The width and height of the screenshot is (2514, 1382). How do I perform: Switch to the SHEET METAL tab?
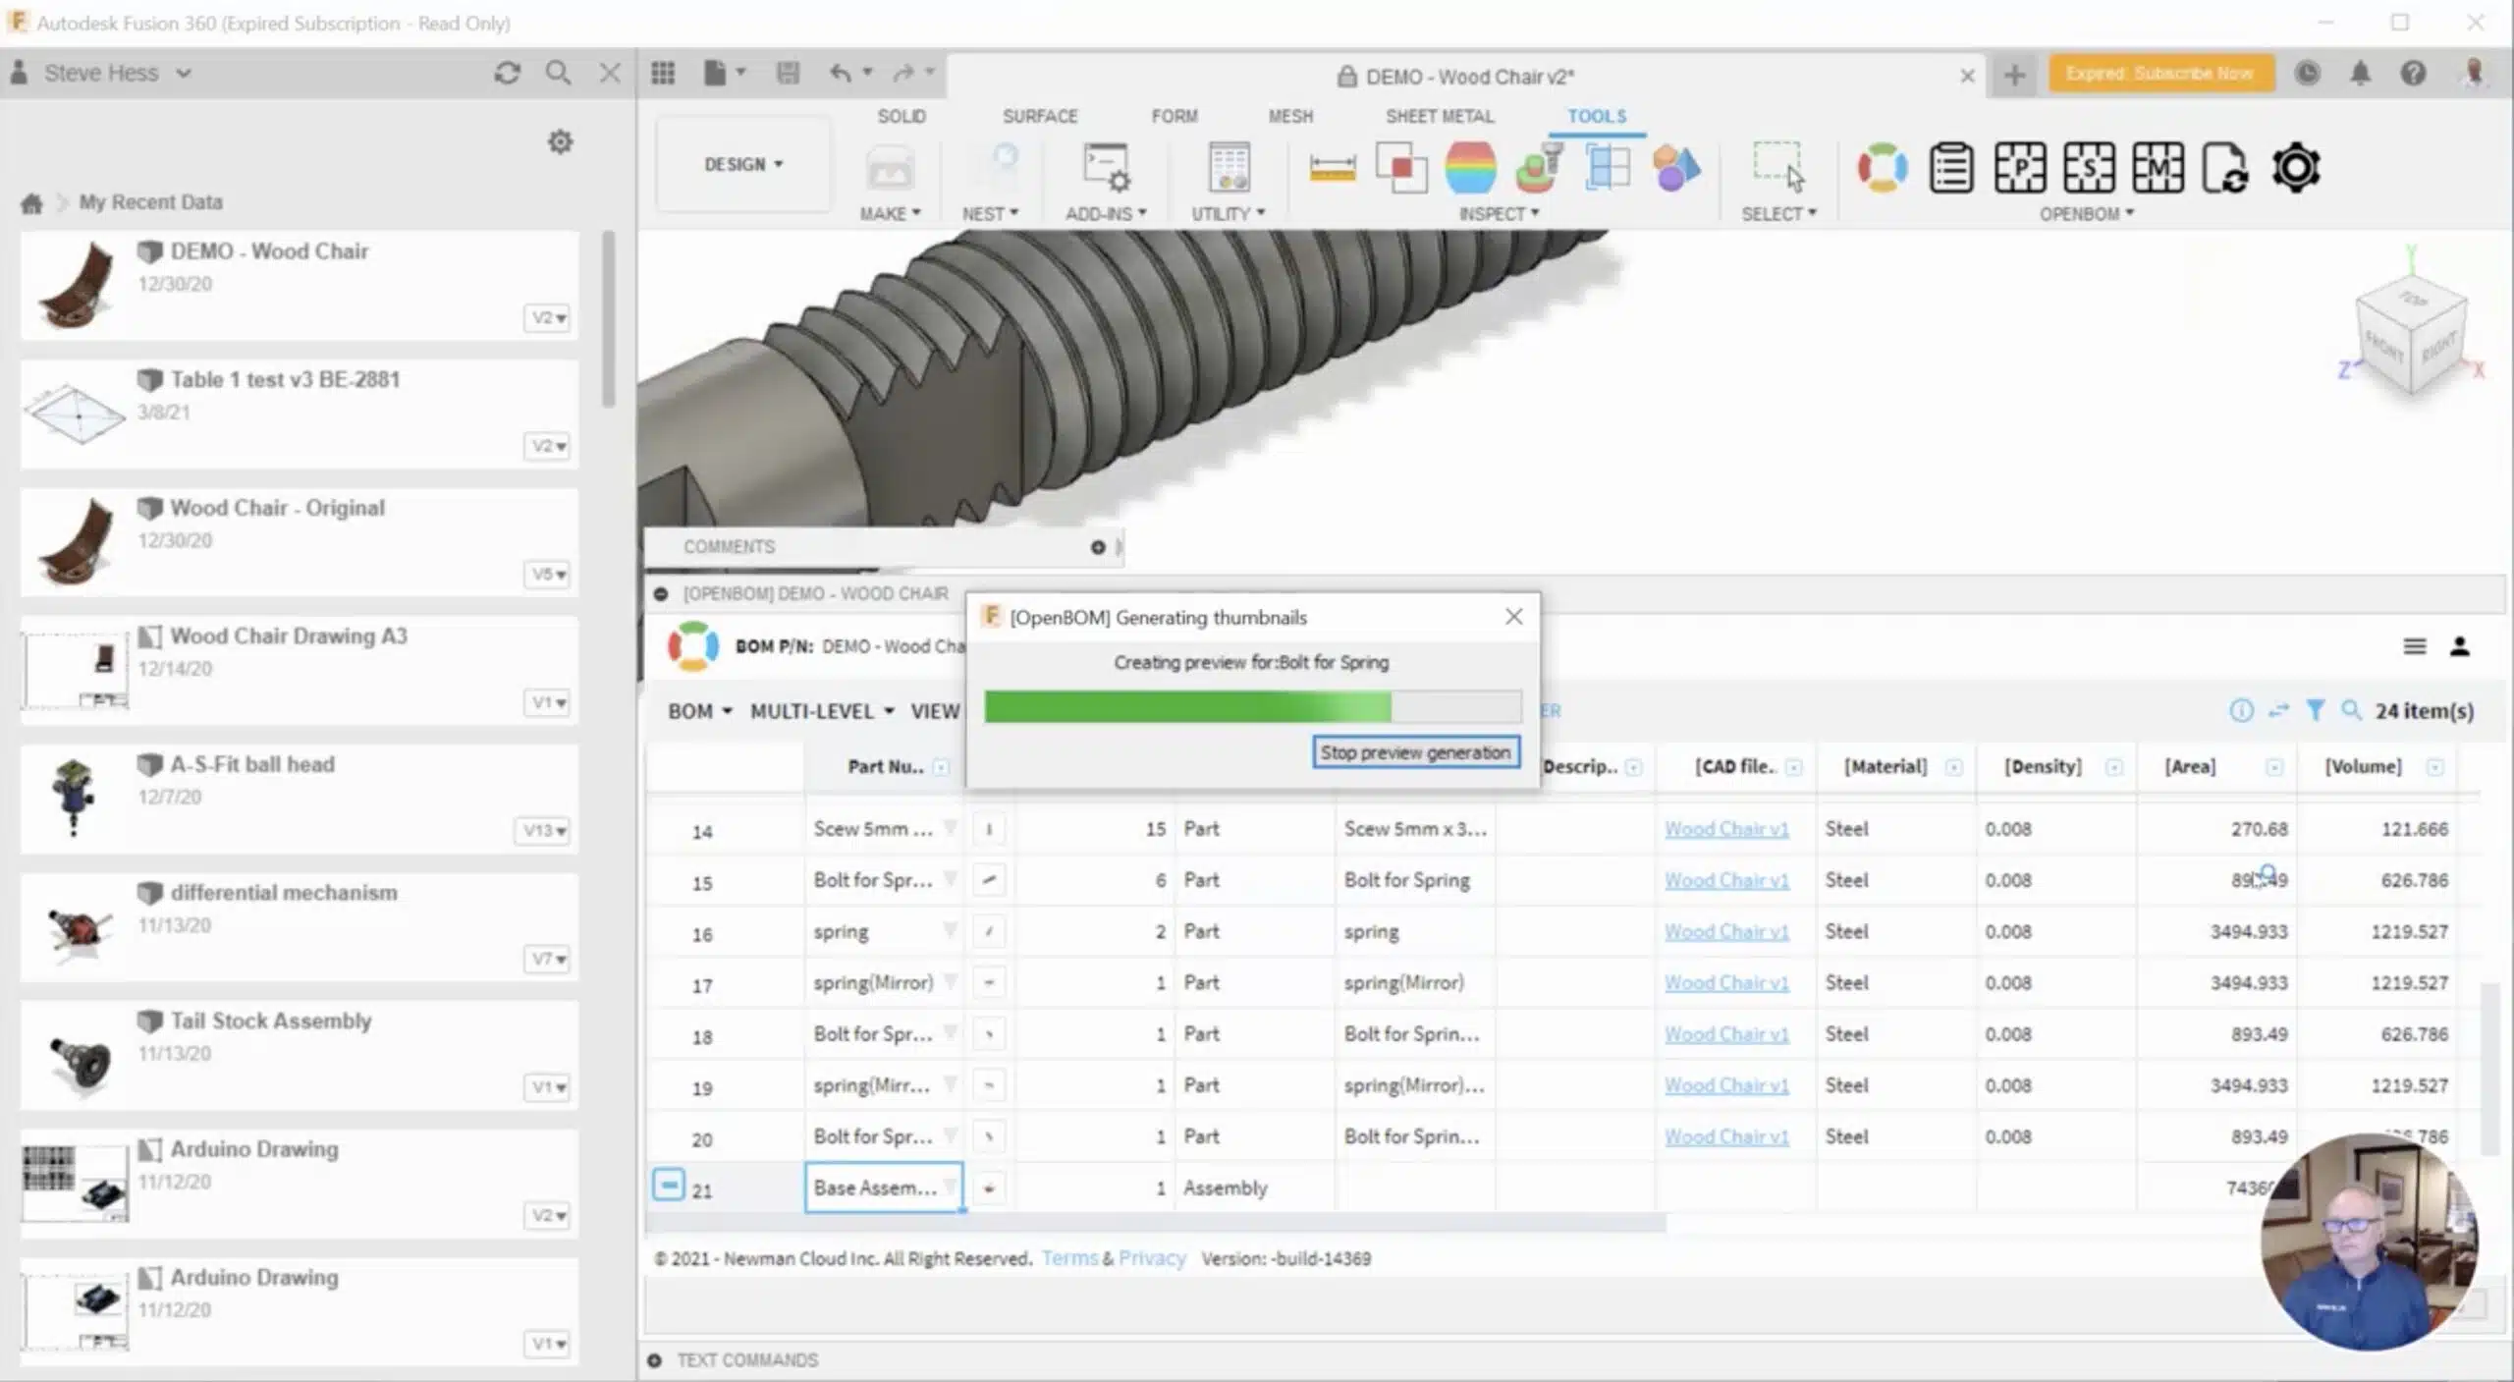coord(1440,116)
